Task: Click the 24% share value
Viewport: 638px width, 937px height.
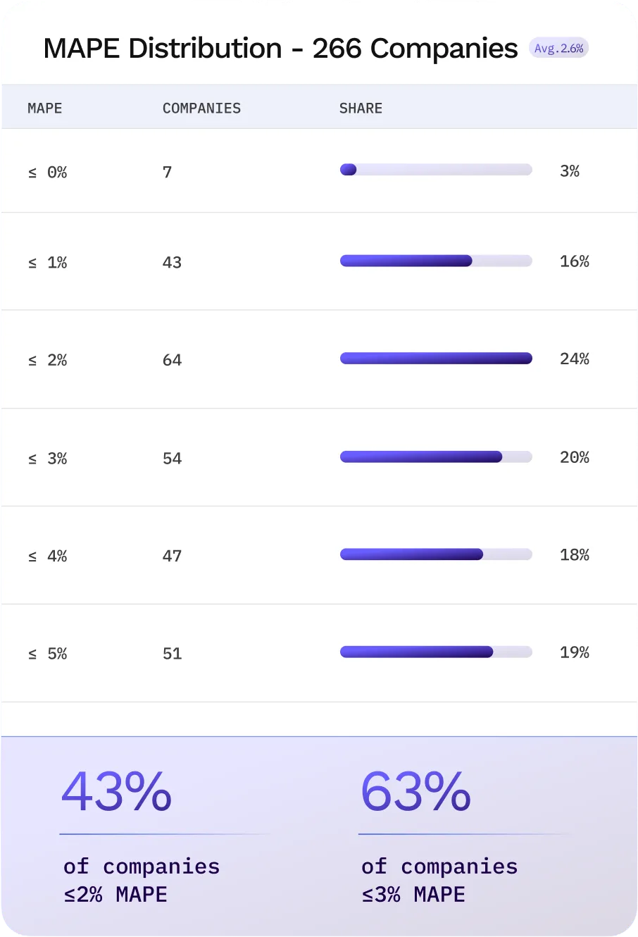Action: tap(575, 359)
